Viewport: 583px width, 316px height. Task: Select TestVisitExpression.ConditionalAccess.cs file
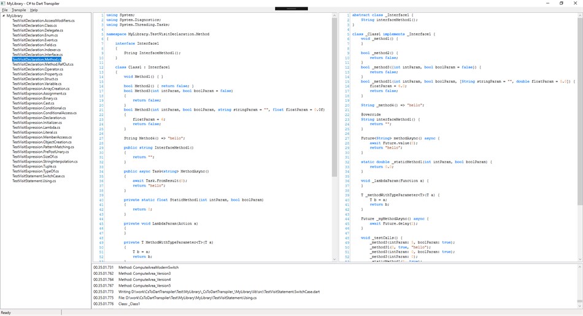pyautogui.click(x=44, y=113)
